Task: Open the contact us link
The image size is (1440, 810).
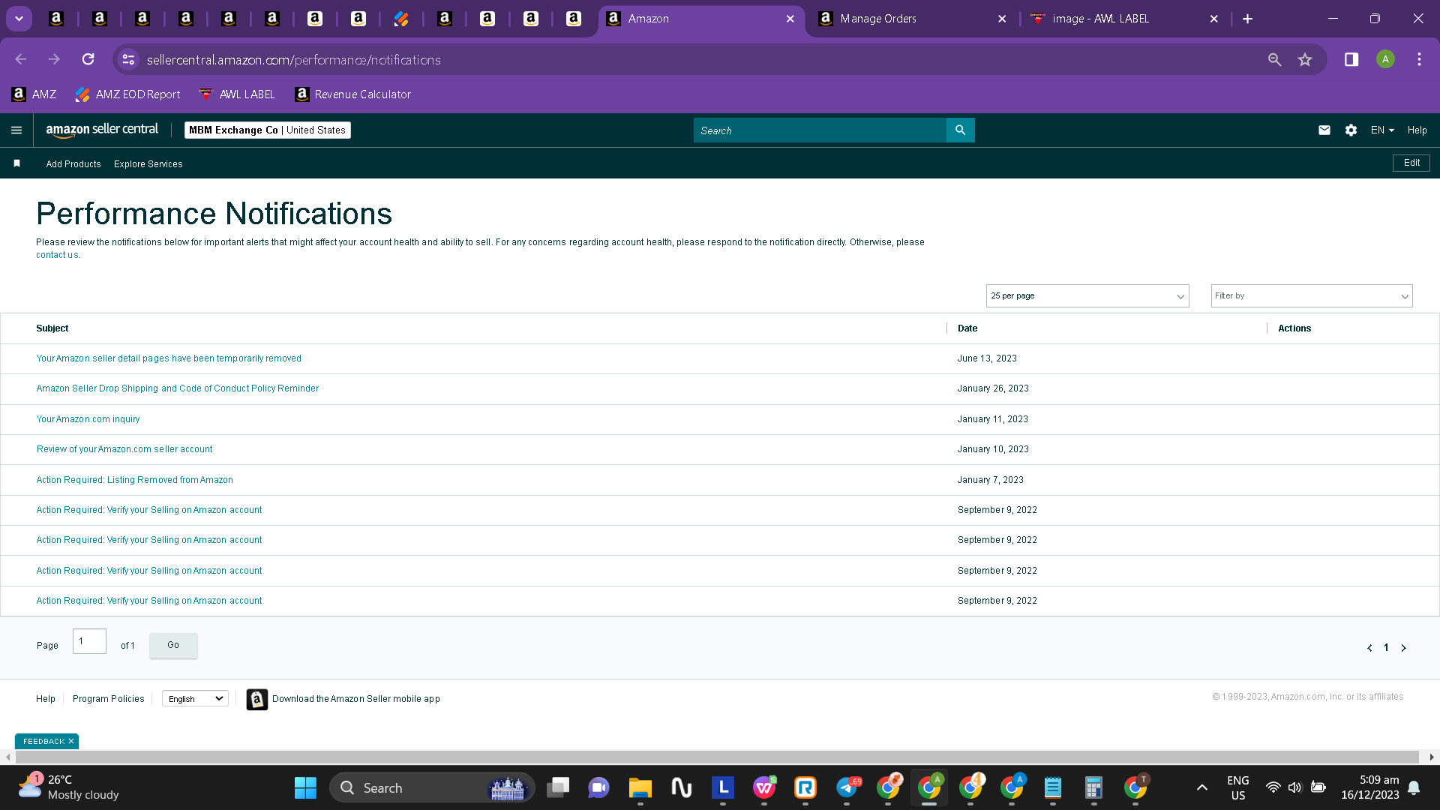Action: pos(57,255)
